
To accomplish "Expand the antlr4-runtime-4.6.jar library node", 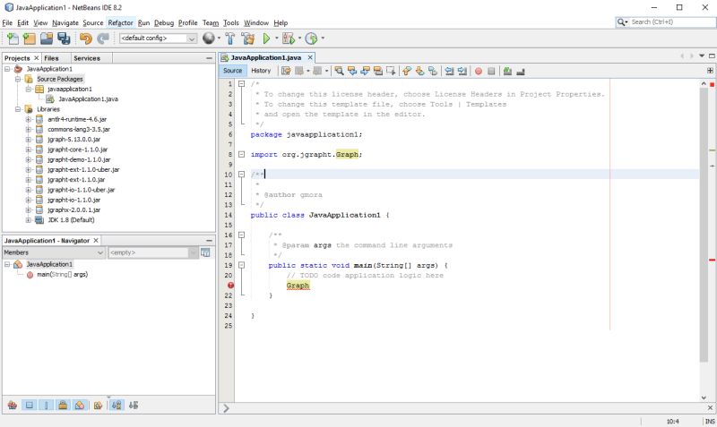I will coord(29,119).
